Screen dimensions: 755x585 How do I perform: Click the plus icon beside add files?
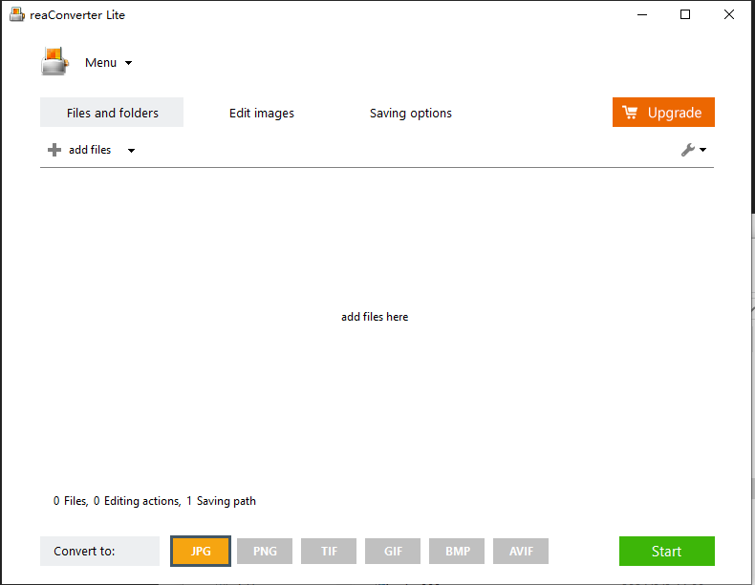point(54,150)
